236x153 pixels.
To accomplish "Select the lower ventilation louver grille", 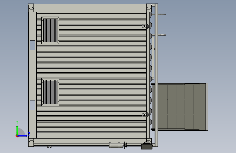I will (50, 92).
